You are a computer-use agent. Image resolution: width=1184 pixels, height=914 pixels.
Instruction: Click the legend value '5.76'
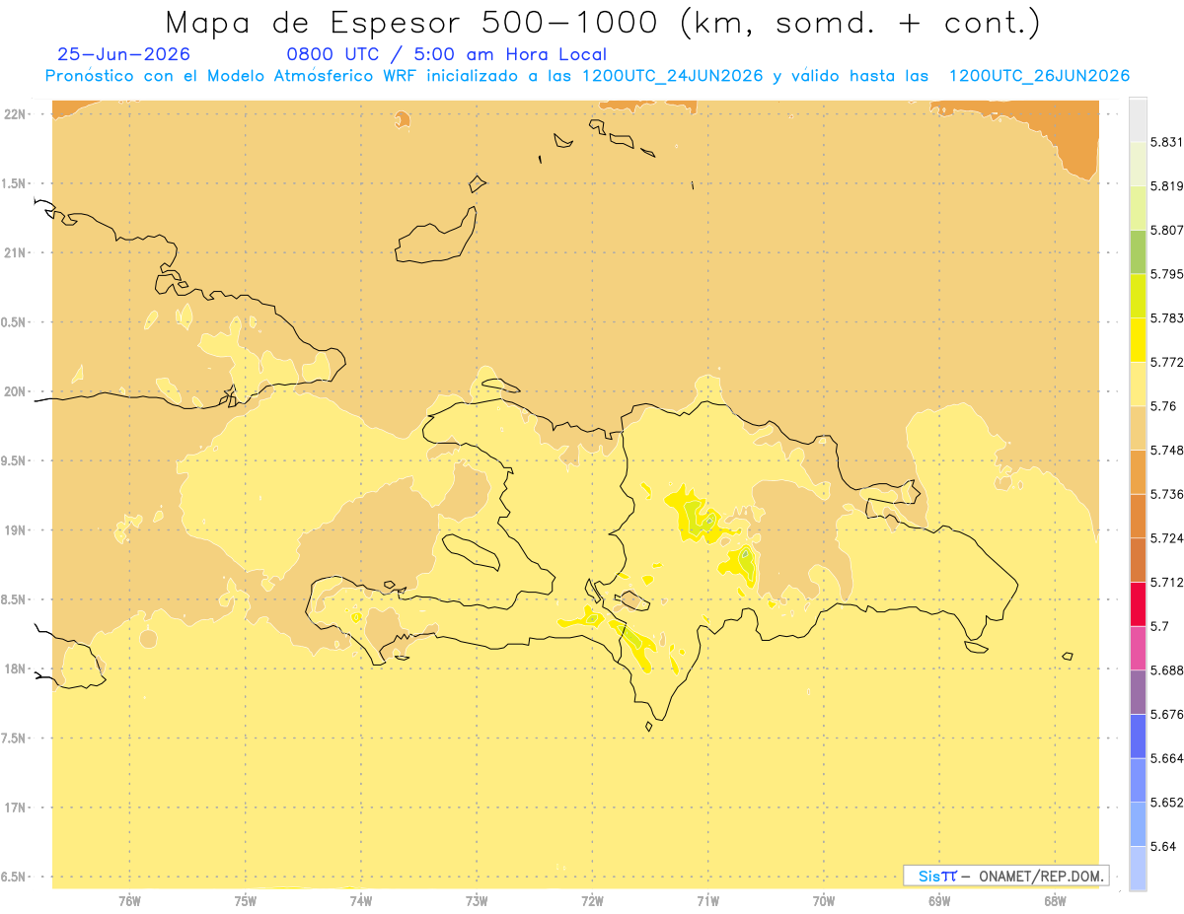coord(1163,406)
